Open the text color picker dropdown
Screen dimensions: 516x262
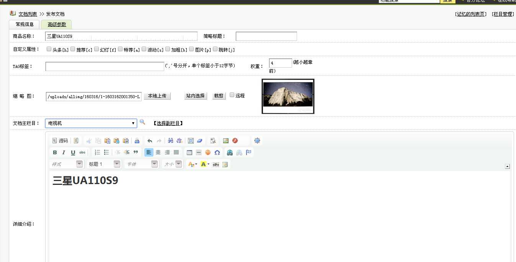(193, 164)
